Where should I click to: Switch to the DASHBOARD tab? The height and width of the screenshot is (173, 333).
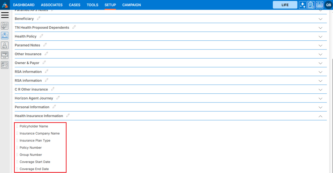[x=24, y=5]
